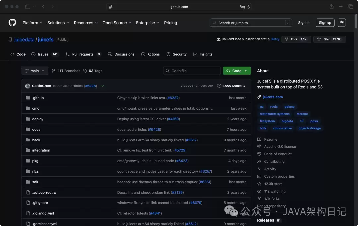
Task: Click the Go to file search field
Action: point(192,71)
